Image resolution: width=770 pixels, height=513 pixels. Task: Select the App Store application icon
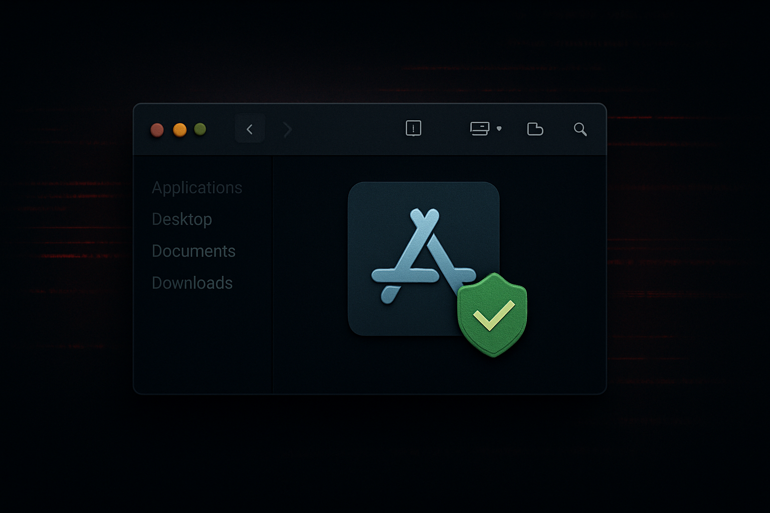pyautogui.click(x=424, y=259)
